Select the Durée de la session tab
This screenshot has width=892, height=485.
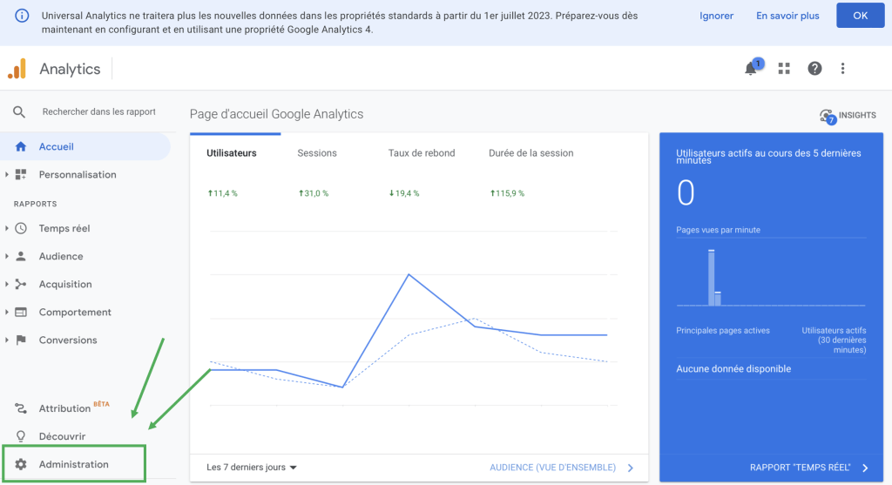pos(530,153)
